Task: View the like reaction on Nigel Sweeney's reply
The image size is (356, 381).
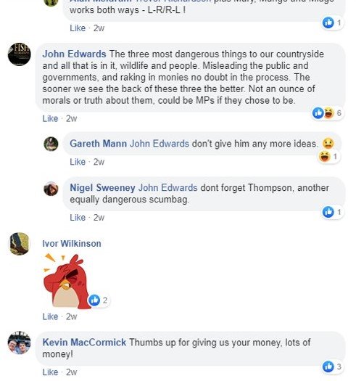Action: pyautogui.click(x=328, y=212)
